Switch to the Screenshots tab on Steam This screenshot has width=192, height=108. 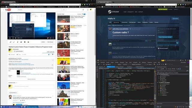click(124, 22)
